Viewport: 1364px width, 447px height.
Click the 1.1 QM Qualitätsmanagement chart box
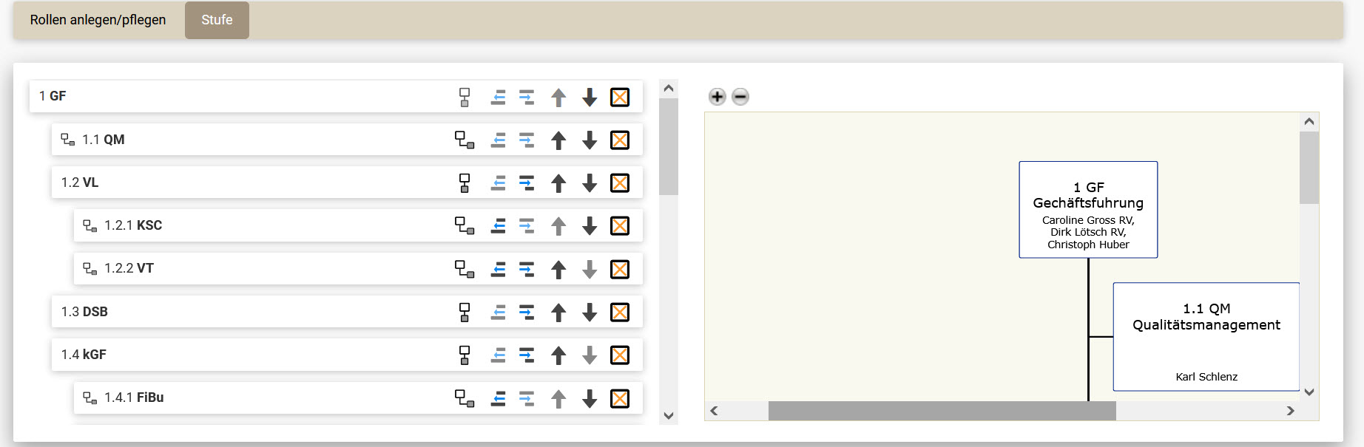(1206, 337)
